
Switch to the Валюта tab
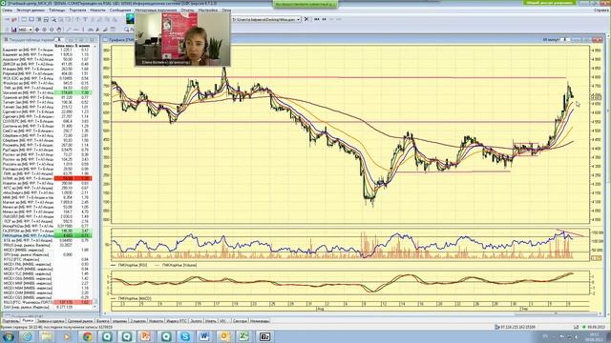pos(102,321)
